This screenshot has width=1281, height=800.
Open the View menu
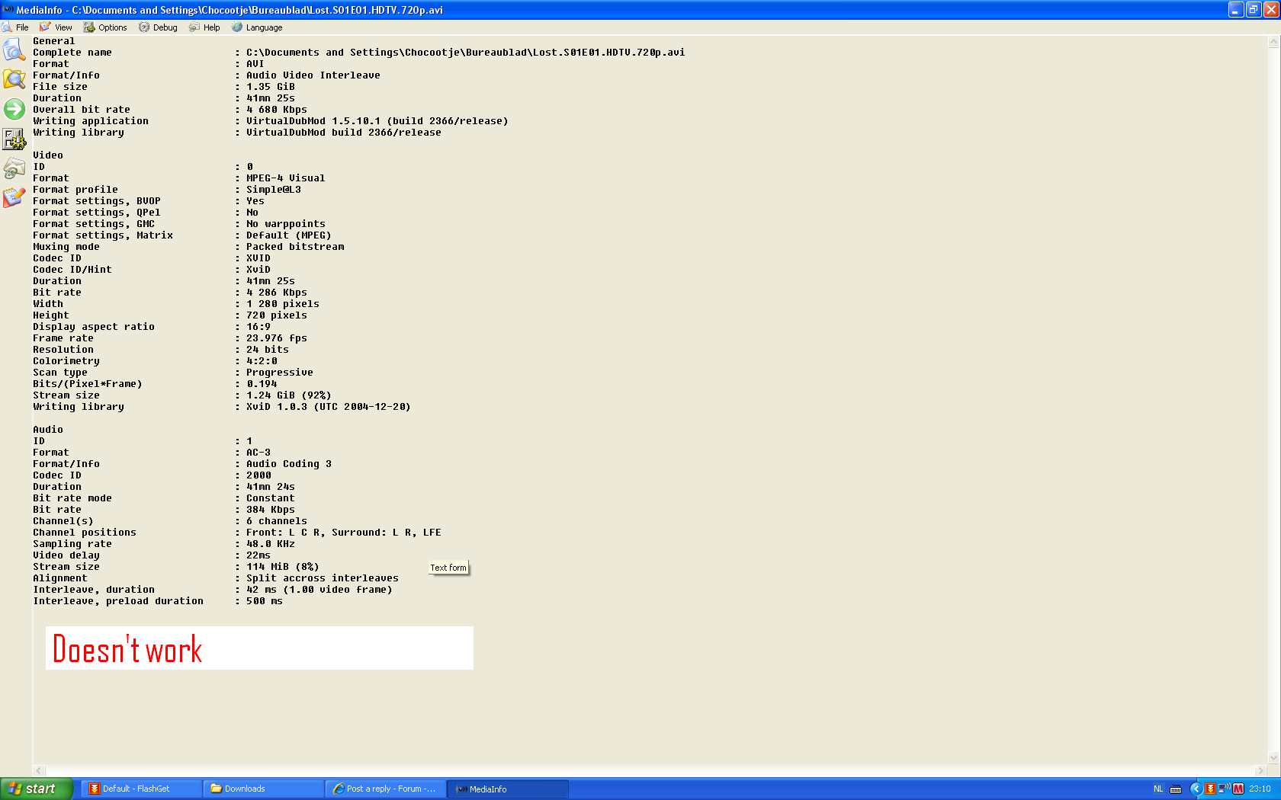[56, 27]
